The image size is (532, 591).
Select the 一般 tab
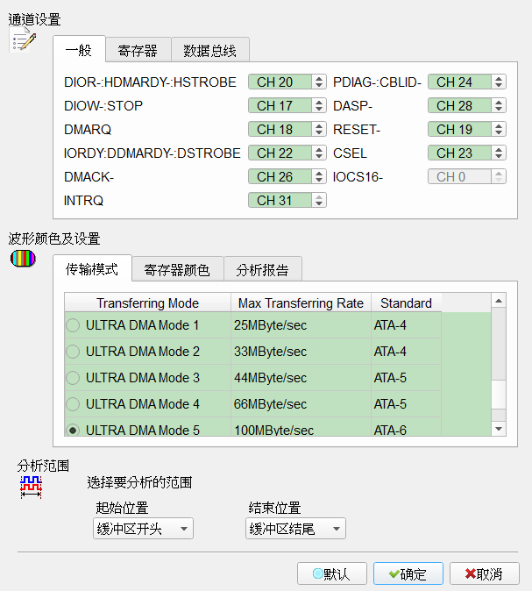79,49
